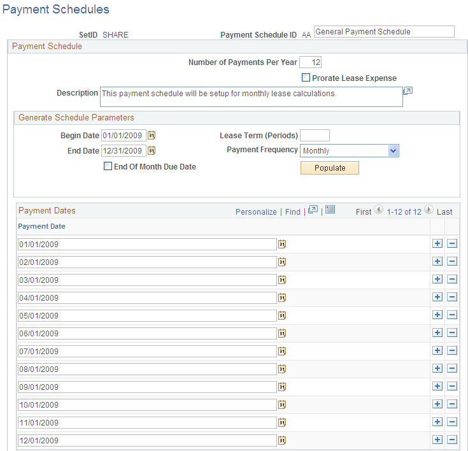The height and width of the screenshot is (451, 468).
Task: Open the Personalize link
Action: coord(256,211)
